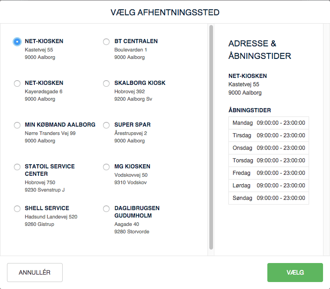Click the Fredag opening hours row
Screen dimensions: 330x289
(268, 173)
